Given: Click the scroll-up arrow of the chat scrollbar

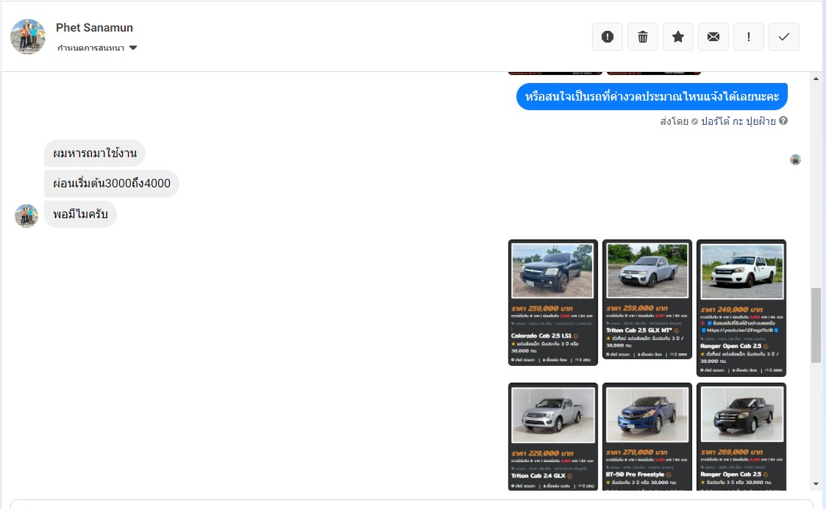Looking at the screenshot, I should click(x=816, y=79).
